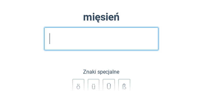Type ß via the Znaki specjalne row

tap(124, 86)
